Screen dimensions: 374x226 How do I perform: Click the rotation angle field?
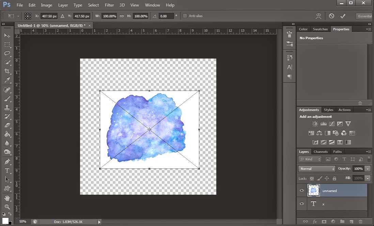[x=166, y=16]
